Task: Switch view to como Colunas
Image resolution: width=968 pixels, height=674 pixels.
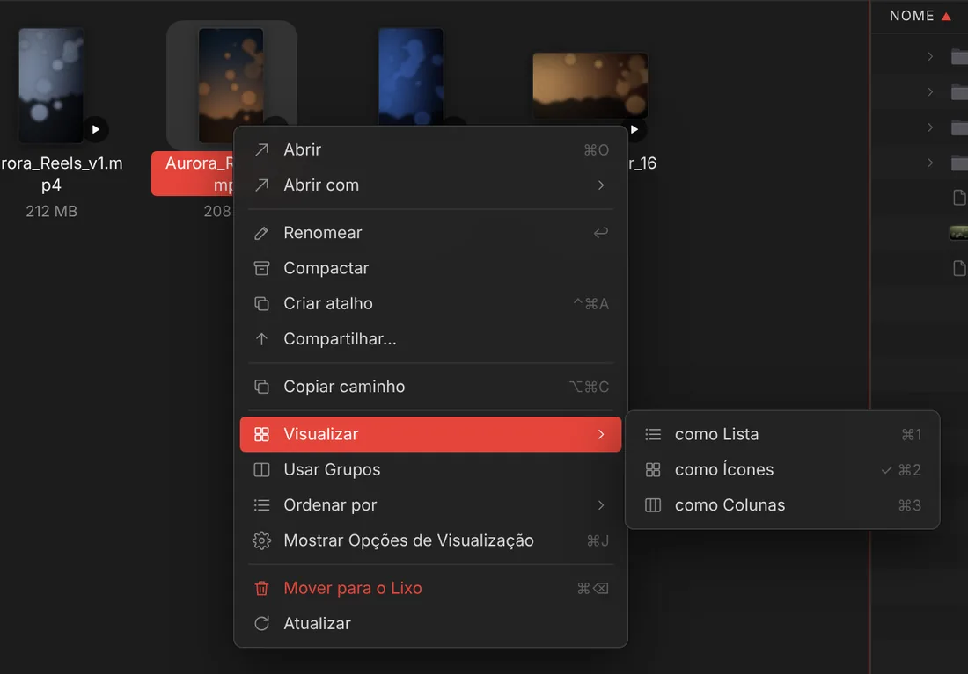Action: pyautogui.click(x=783, y=505)
